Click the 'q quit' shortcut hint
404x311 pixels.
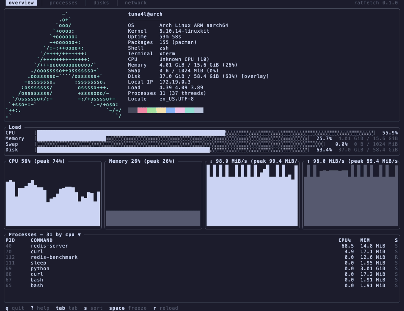(x=15, y=308)
